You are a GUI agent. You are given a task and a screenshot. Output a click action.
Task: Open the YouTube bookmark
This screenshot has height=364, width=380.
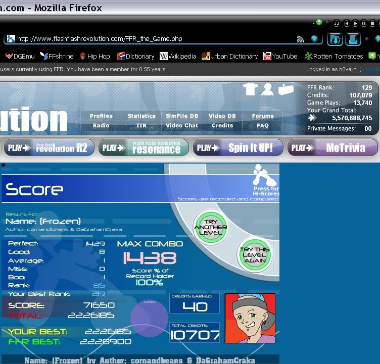(280, 57)
